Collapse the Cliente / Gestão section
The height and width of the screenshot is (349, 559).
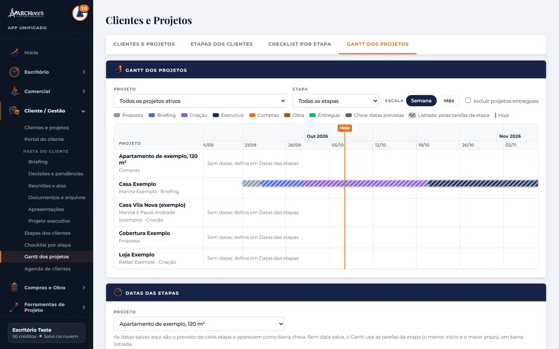[x=83, y=111]
